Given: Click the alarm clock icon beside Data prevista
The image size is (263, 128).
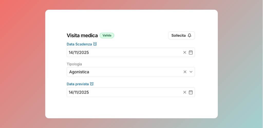Looking at the screenshot, I should (x=92, y=84).
